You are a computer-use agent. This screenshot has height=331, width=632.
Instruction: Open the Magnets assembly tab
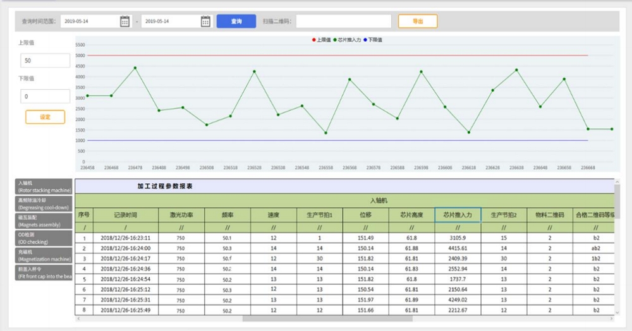(x=44, y=220)
